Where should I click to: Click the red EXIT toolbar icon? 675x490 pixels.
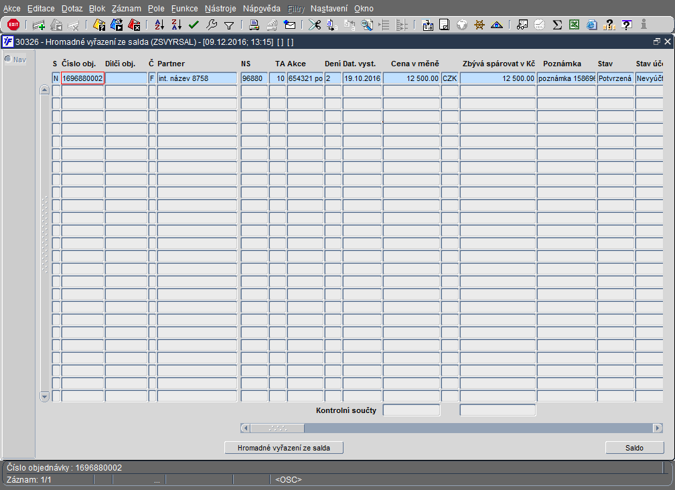tap(13, 25)
